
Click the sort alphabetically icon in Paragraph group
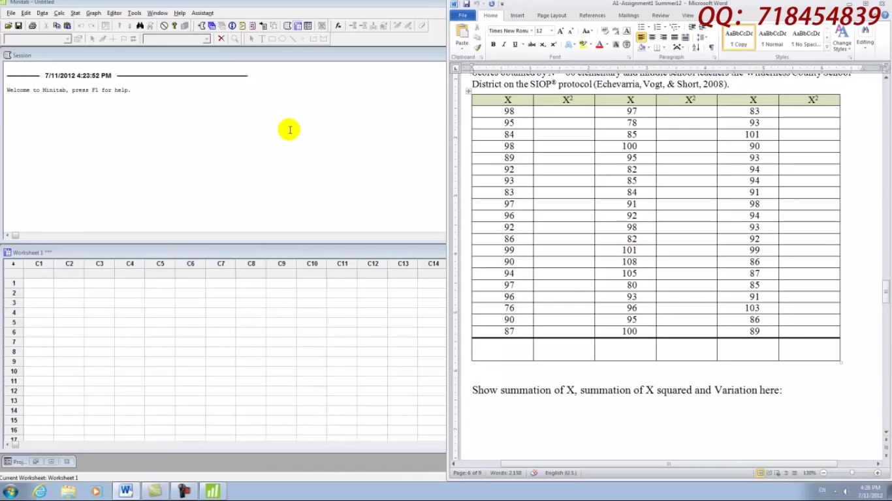click(x=697, y=48)
